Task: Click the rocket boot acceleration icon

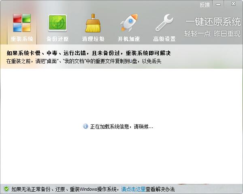Action: tap(129, 23)
